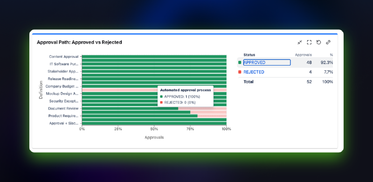Viewport: 373px width, 182px height.
Task: Open the chart in fullscreen mode
Action: [309, 42]
